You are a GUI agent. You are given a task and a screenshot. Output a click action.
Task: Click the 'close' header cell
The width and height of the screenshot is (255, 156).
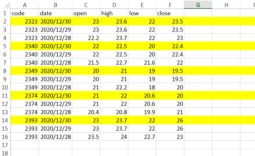click(x=170, y=13)
